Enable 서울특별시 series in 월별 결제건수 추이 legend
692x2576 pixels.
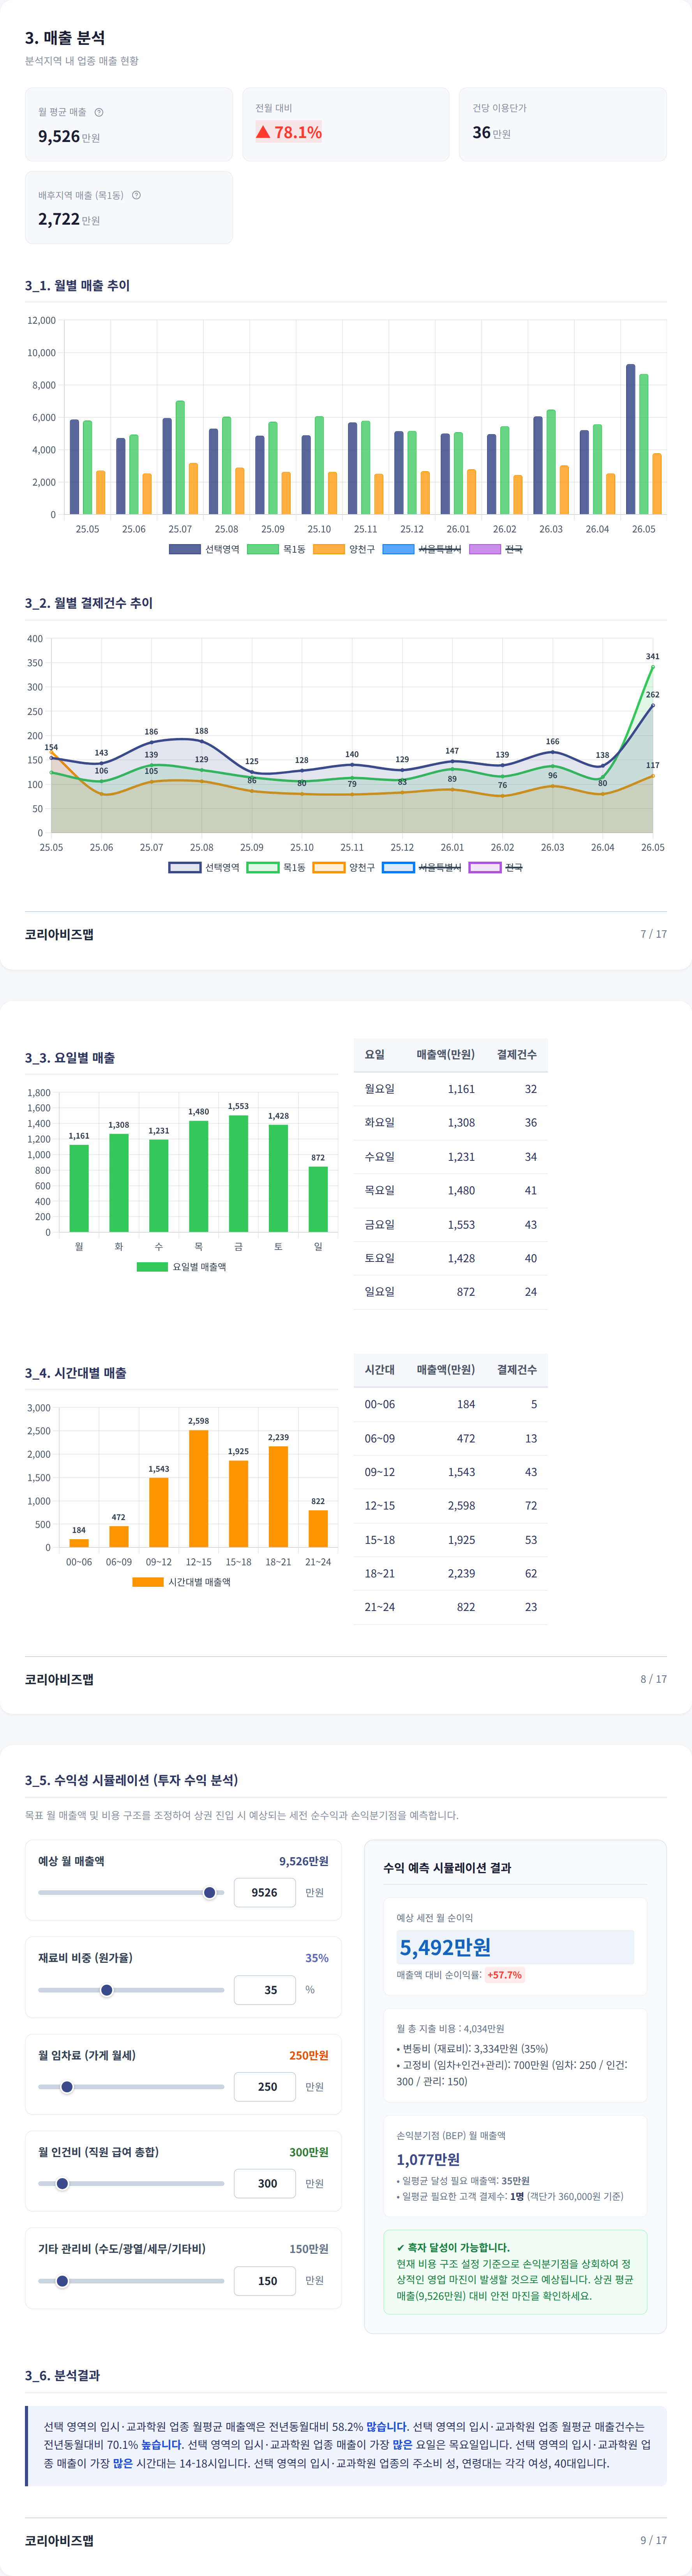(421, 867)
